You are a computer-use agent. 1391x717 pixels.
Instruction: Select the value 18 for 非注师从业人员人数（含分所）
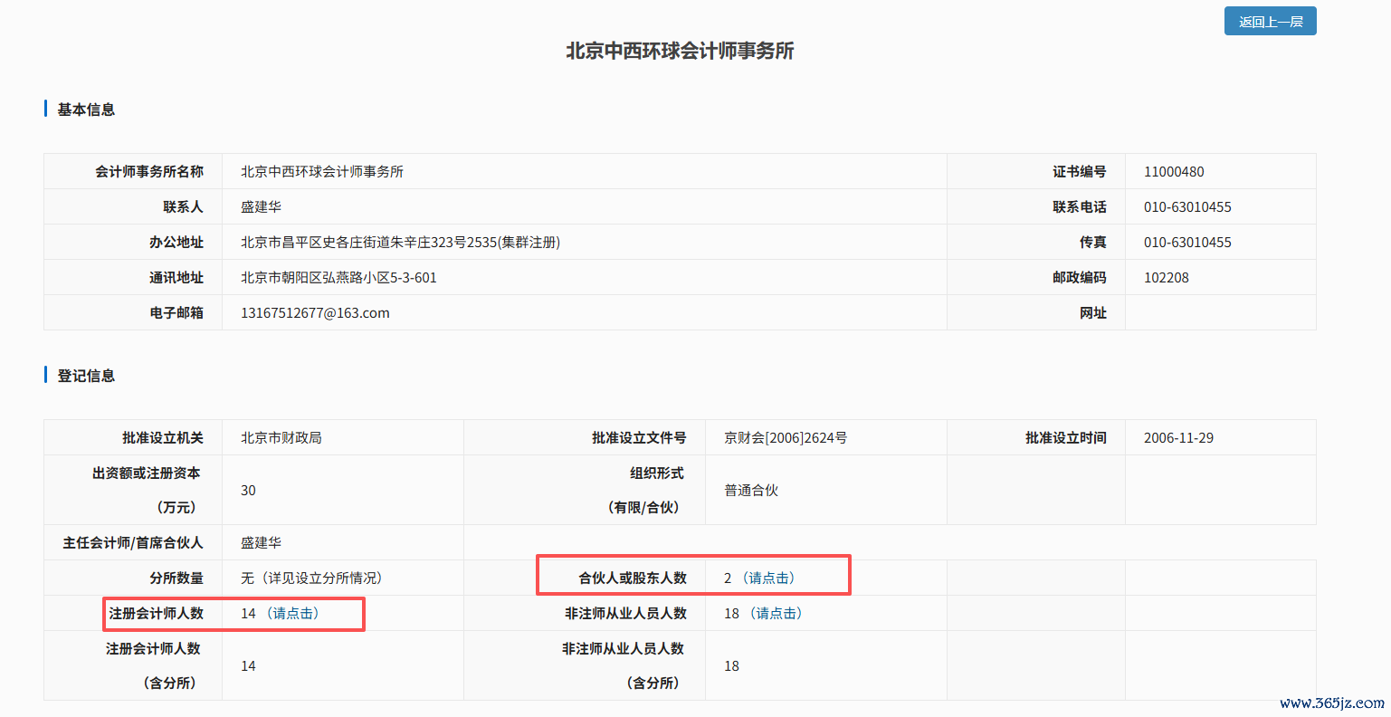(731, 665)
